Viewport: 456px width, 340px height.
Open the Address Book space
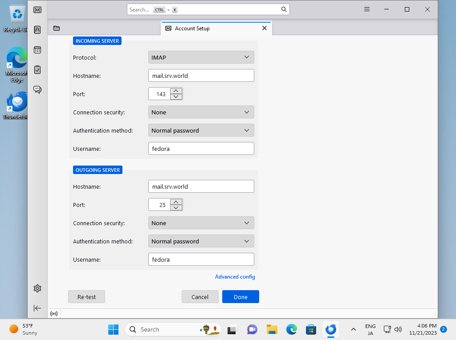point(37,29)
